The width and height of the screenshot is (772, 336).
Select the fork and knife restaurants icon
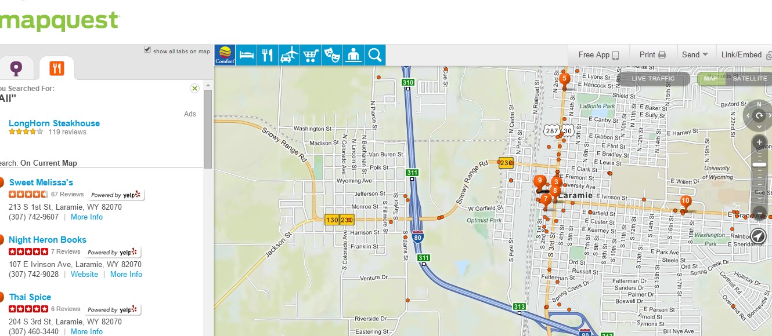(268, 55)
